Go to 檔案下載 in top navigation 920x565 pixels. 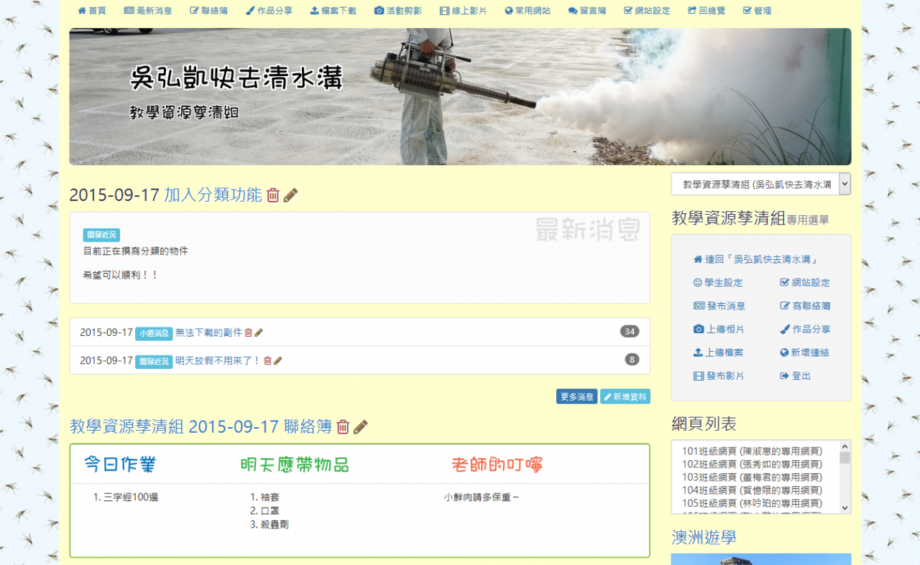pyautogui.click(x=333, y=11)
